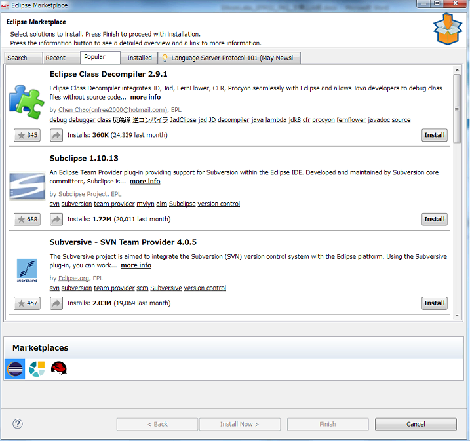Viewport: 470px width, 441px height.
Task: Open Chen Chao author link
Action: coord(113,110)
